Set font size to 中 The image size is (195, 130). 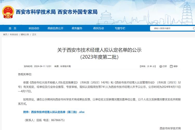point(151,66)
